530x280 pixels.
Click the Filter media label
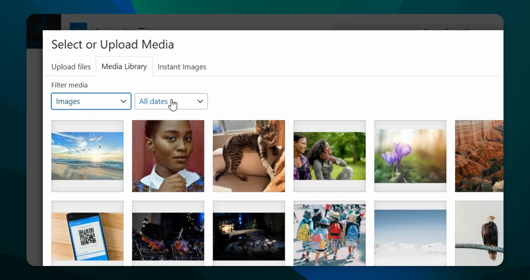(69, 85)
